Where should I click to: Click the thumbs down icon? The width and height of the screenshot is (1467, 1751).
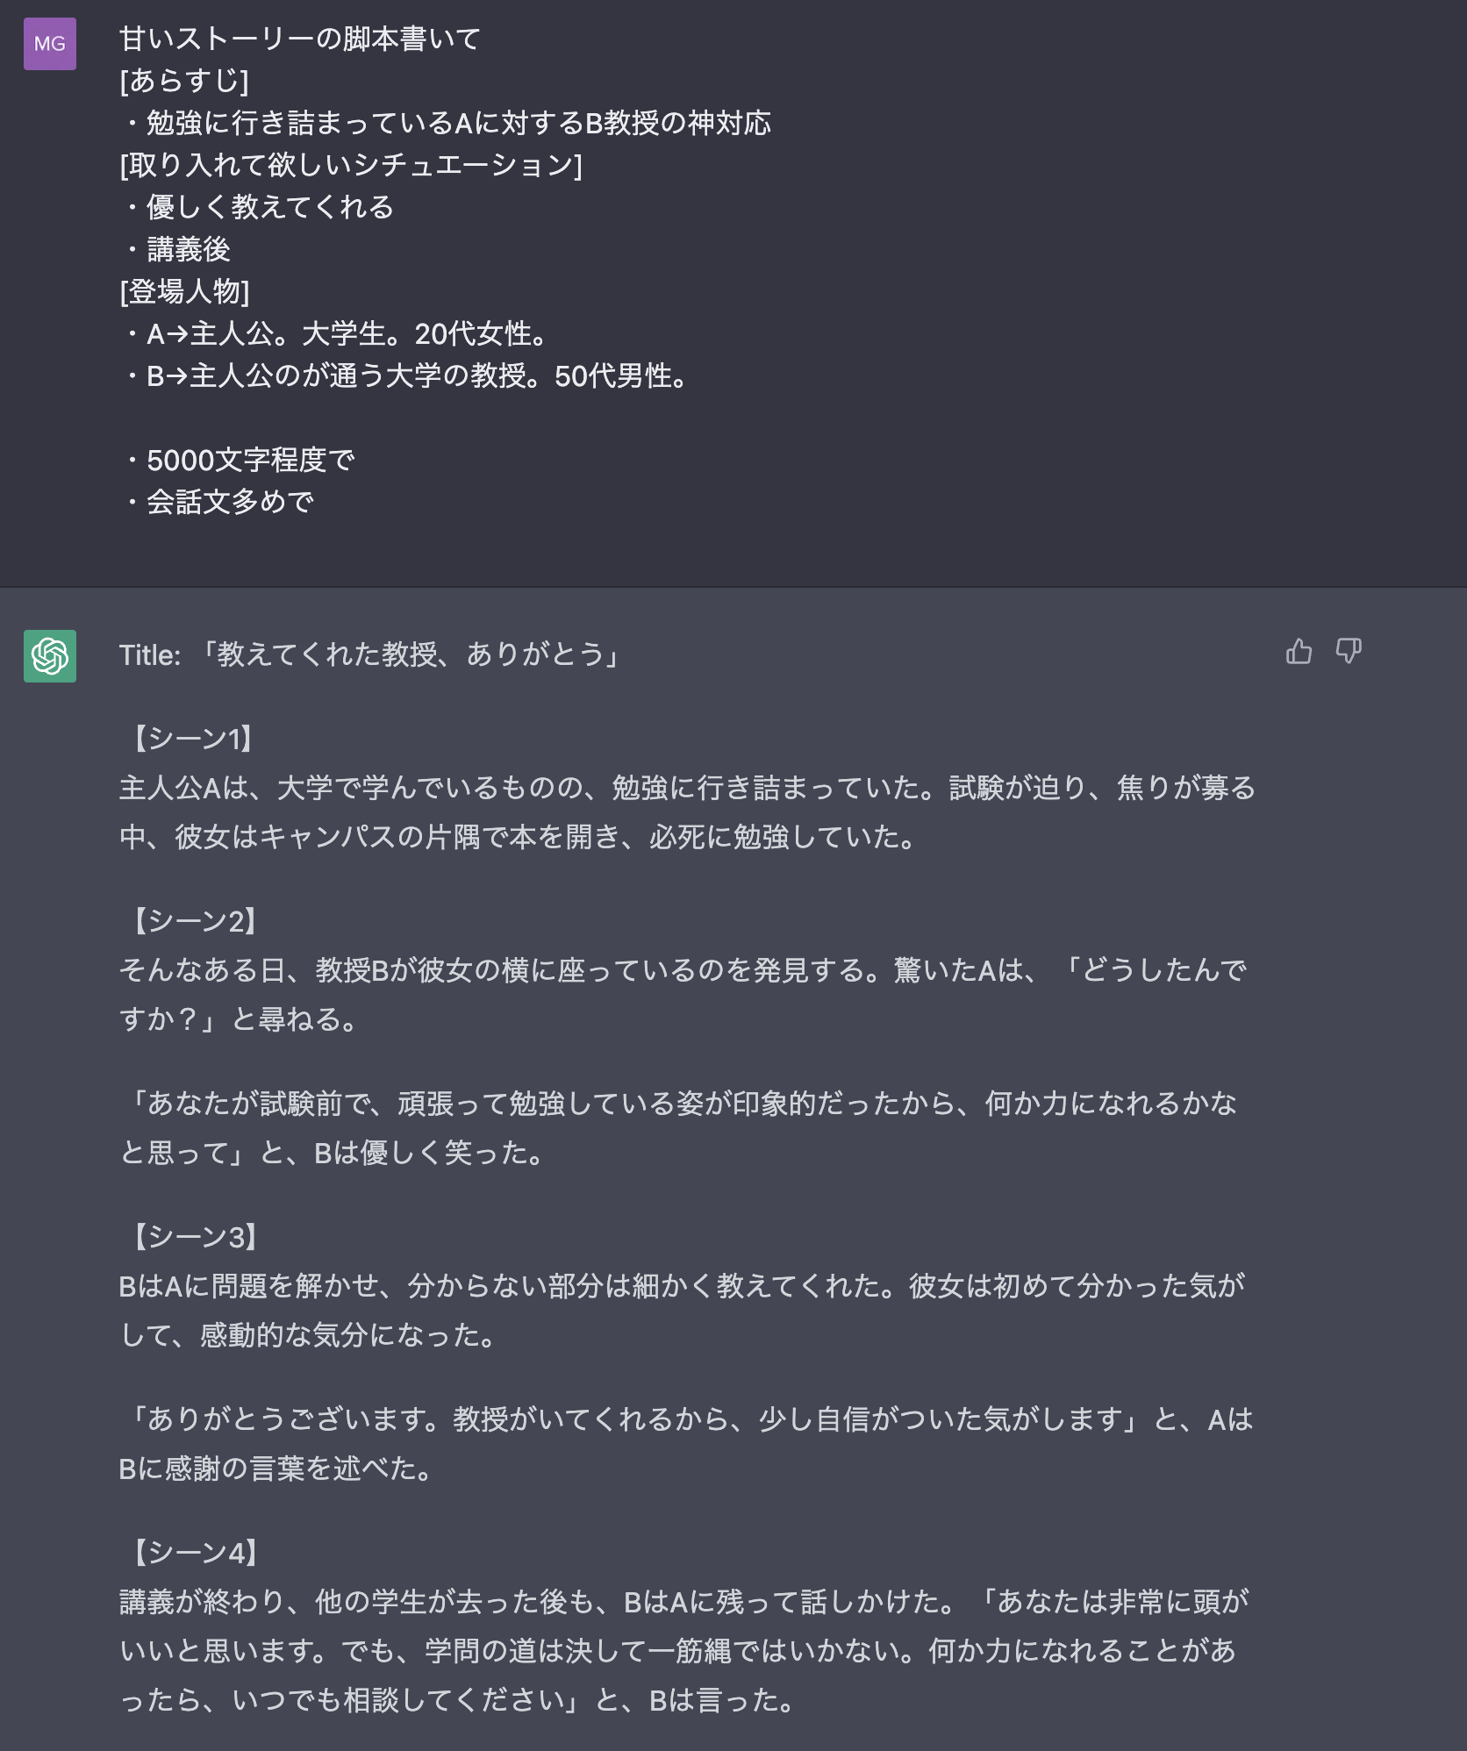pyautogui.click(x=1348, y=652)
